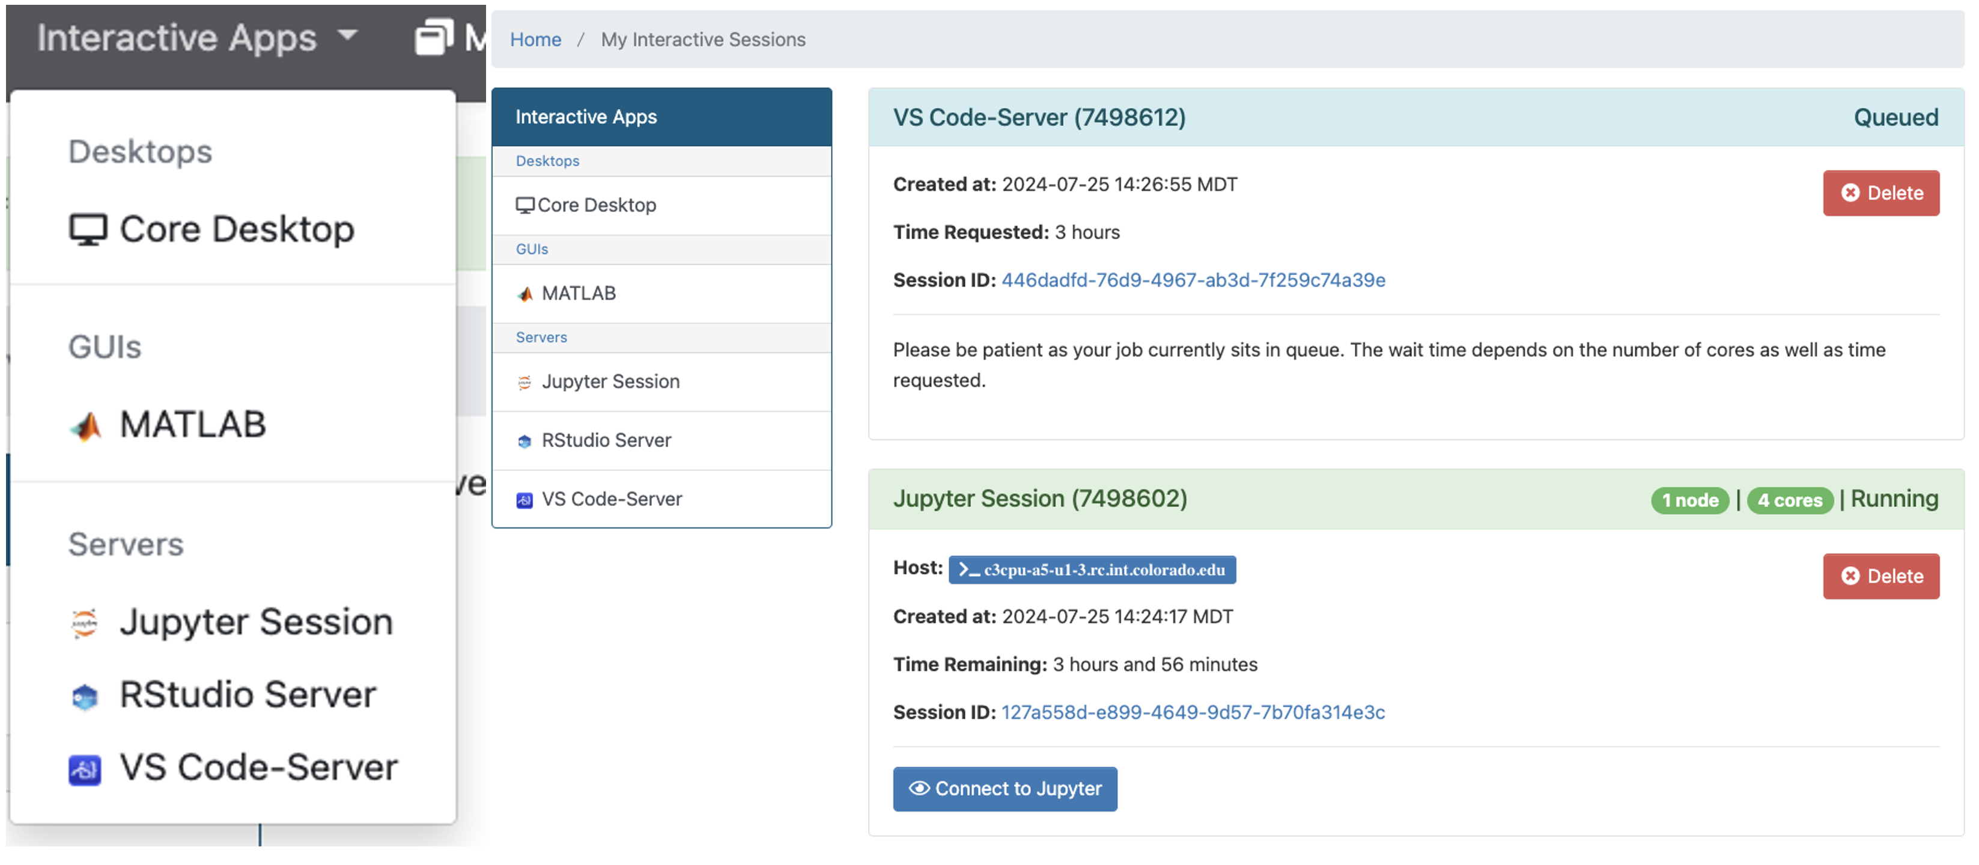Open the Jupyter session ID link 127a558d
This screenshot has height=865, width=1979.
click(1193, 712)
